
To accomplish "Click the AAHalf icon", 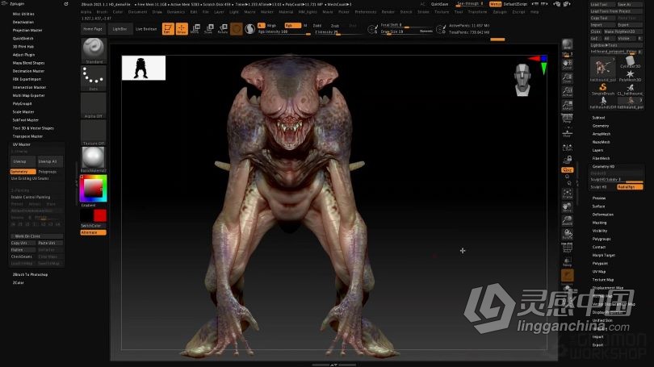I will (x=568, y=106).
